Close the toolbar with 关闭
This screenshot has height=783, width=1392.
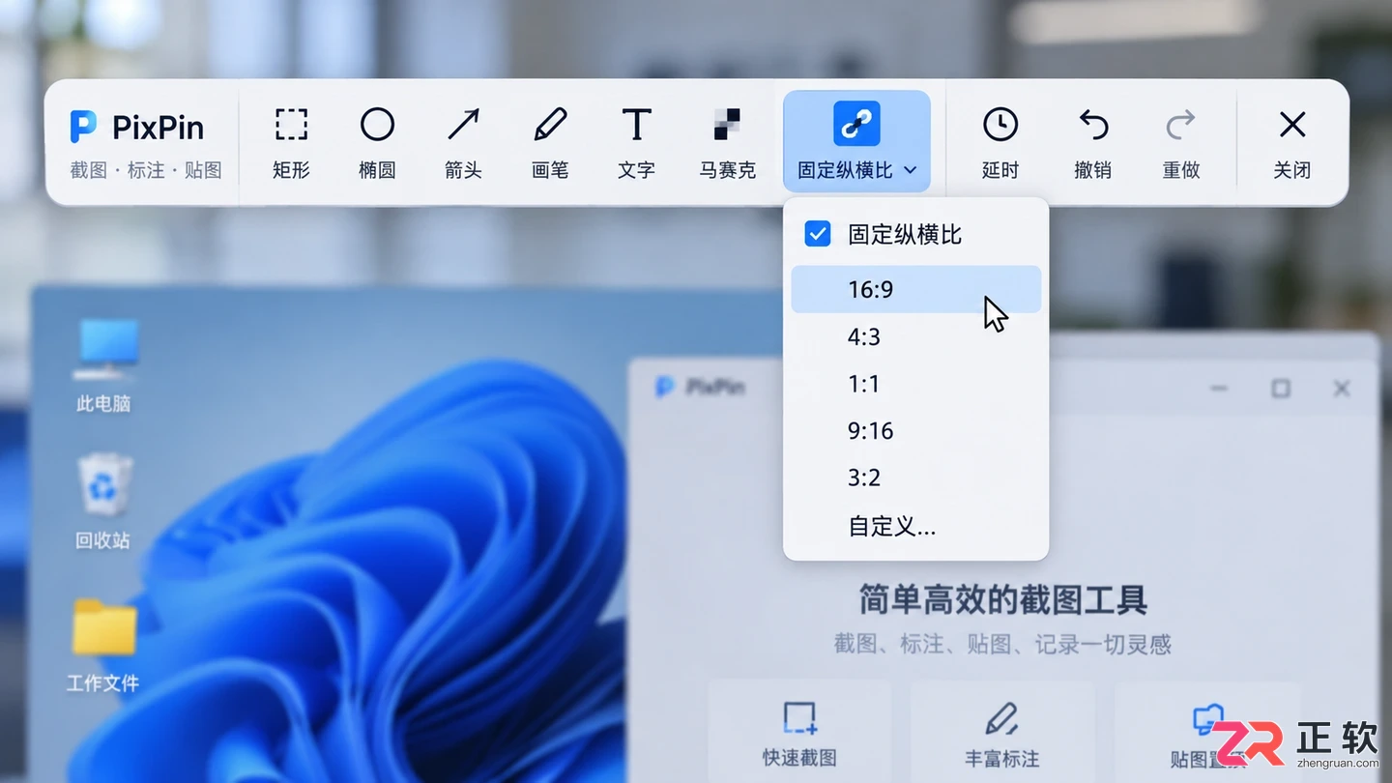(1292, 143)
